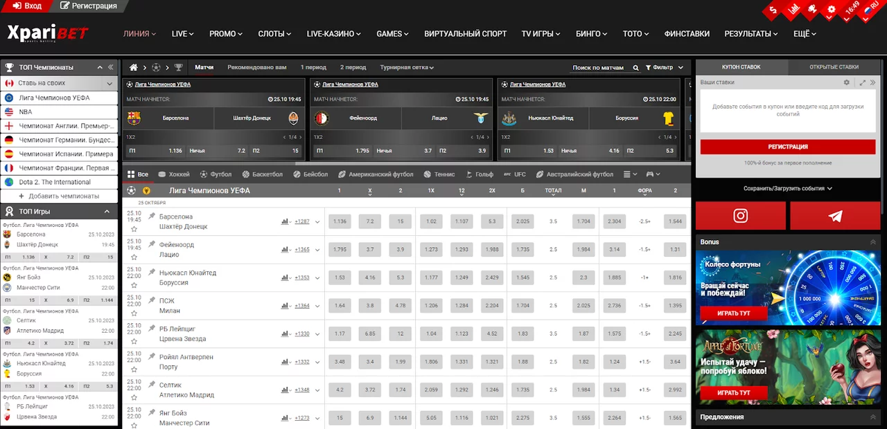Favorite Ньюкасл Юнайтед – Боруссия with star
The width and height of the screenshot is (887, 429).
[134, 286]
